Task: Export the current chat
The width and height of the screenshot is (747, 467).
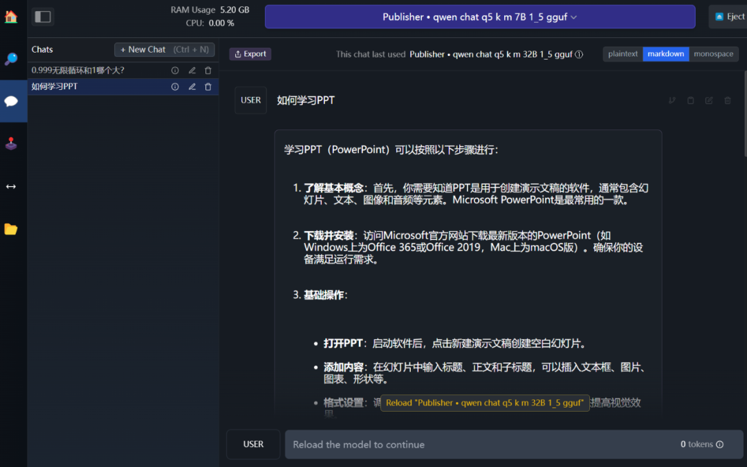Action: [x=250, y=54]
